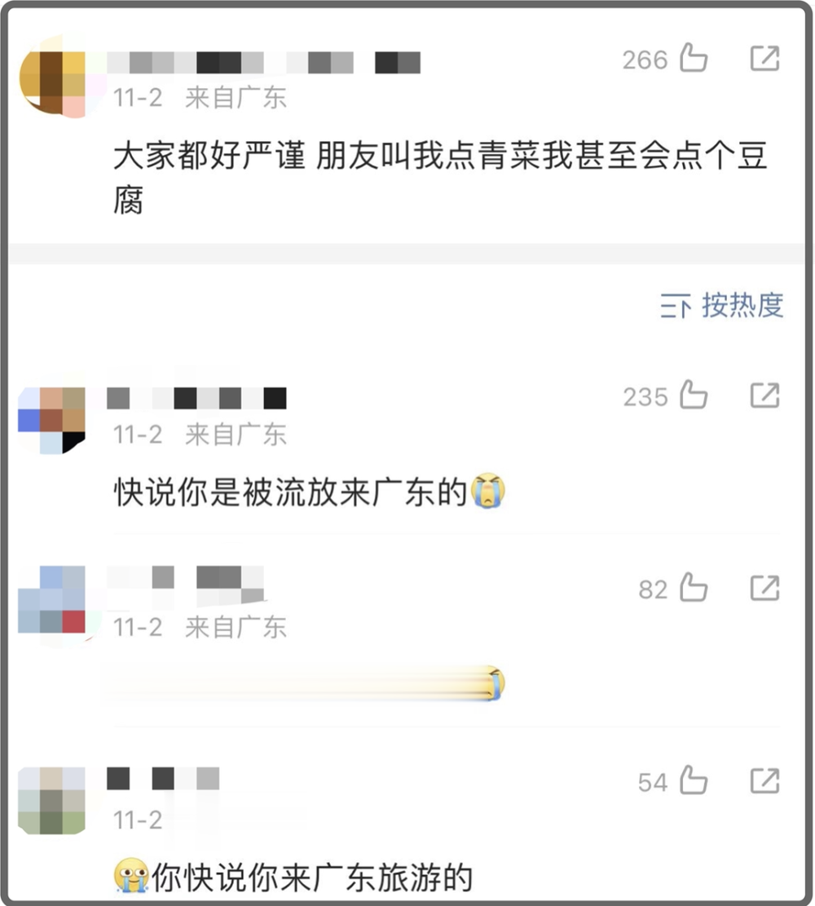Image resolution: width=815 pixels, height=906 pixels.
Task: Open username of the top commenter
Action: coord(264,63)
